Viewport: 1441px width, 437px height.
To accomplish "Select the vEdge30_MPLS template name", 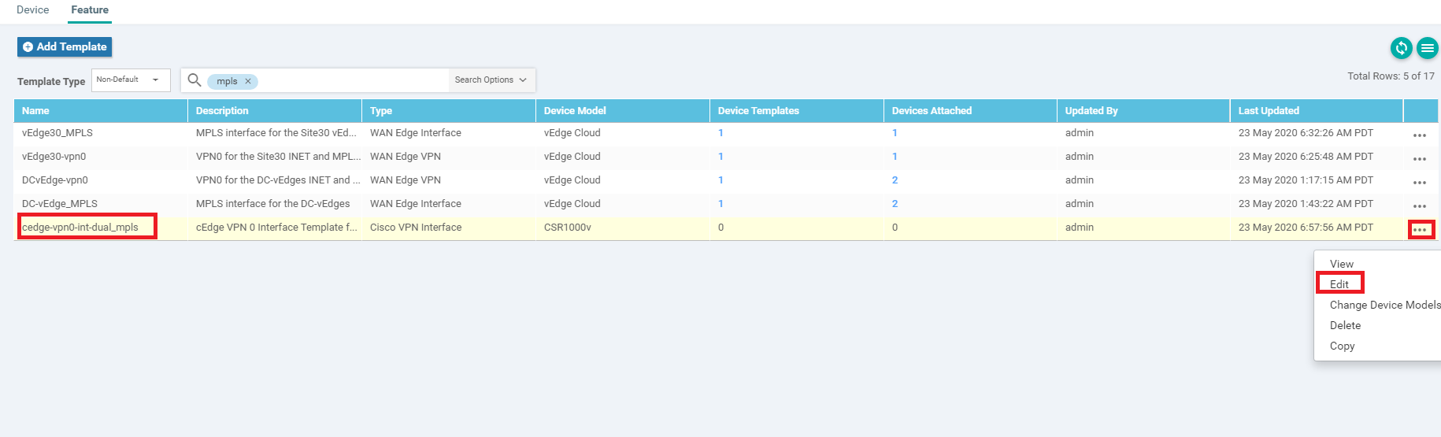I will tap(57, 133).
